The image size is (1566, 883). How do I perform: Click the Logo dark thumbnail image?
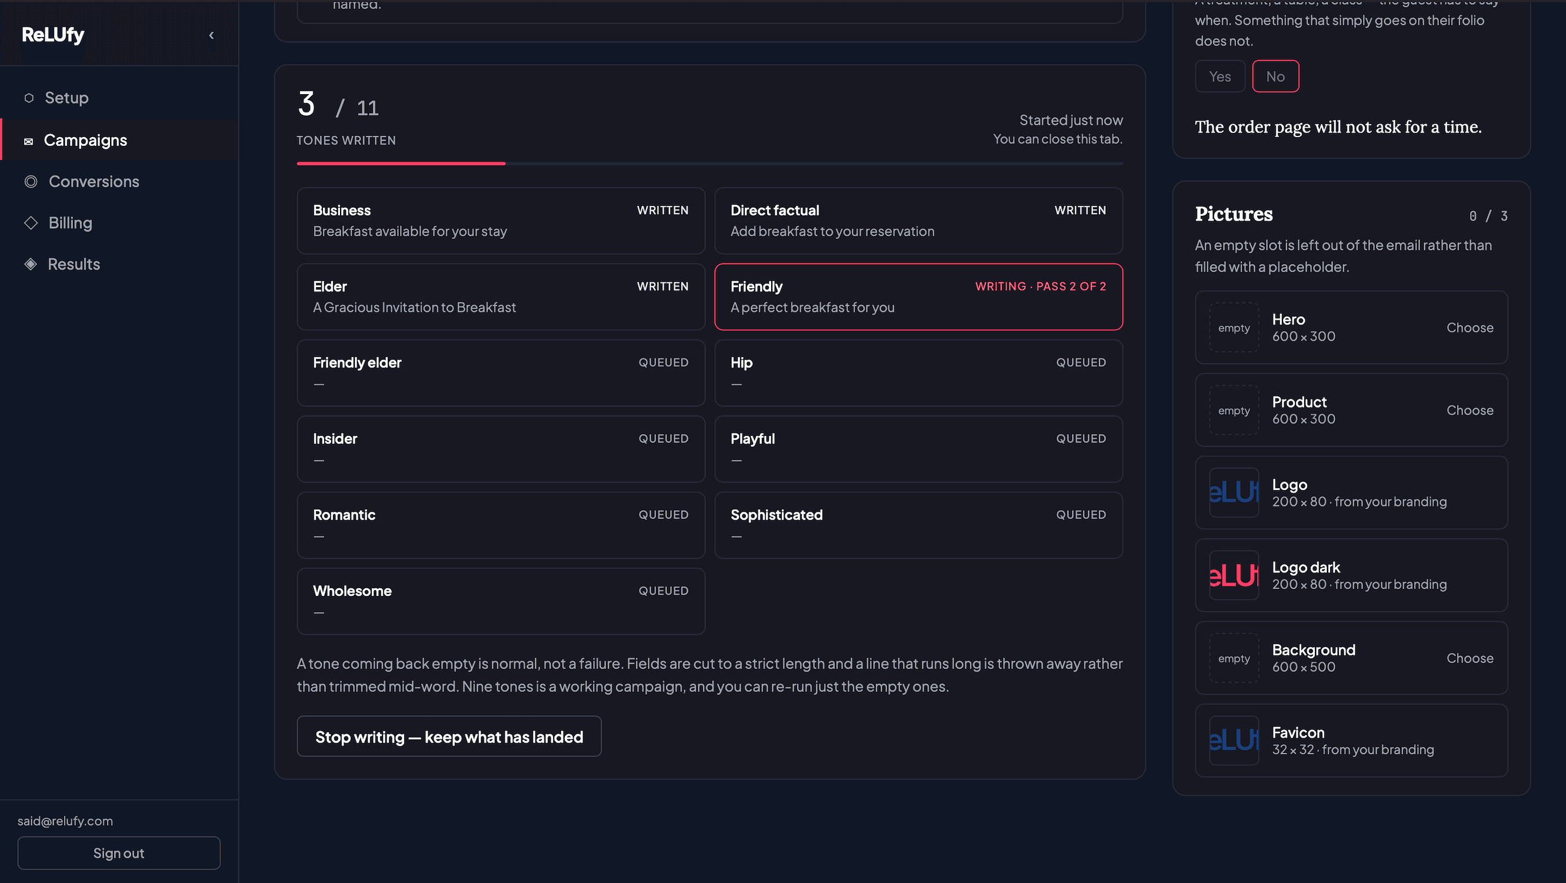(x=1234, y=575)
